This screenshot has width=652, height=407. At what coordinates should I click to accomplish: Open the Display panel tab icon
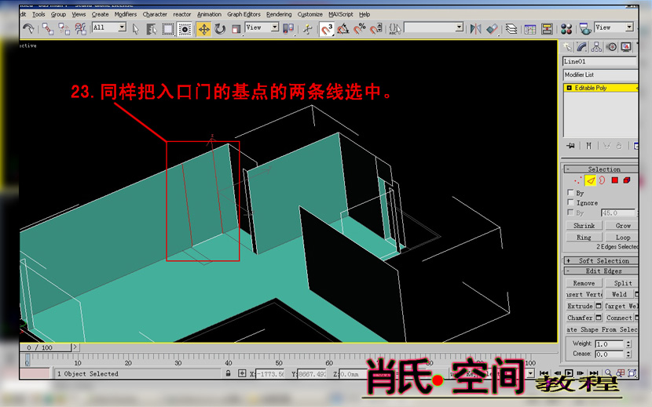pyautogui.click(x=626, y=47)
